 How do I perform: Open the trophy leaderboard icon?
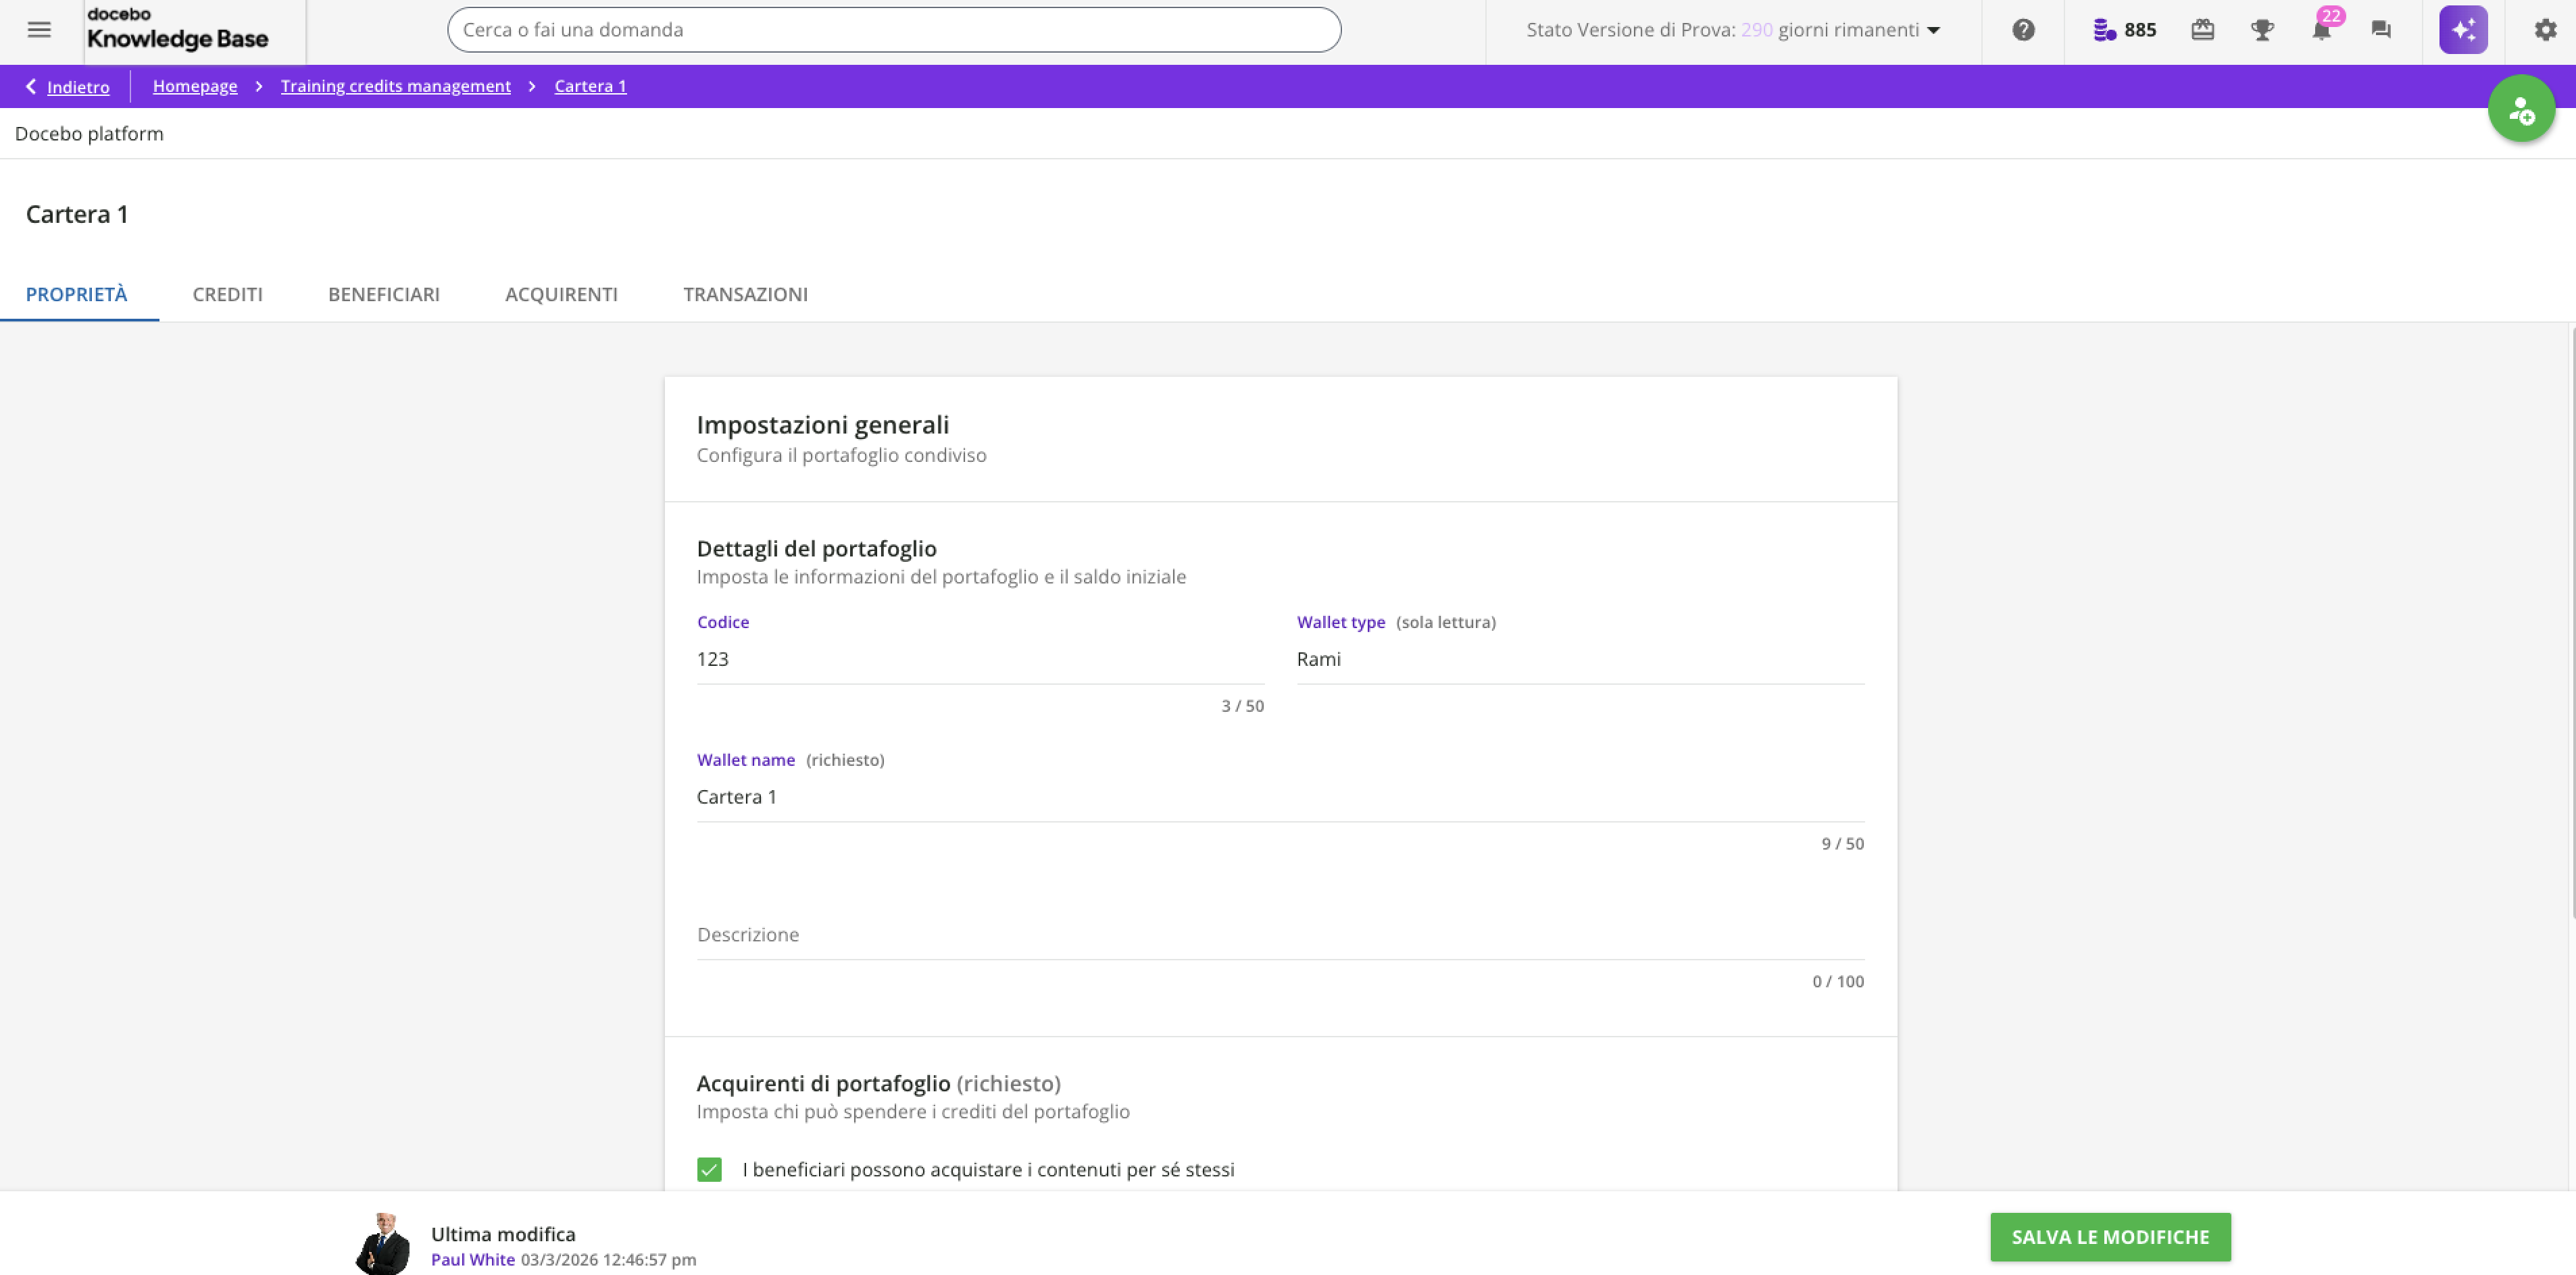click(2262, 30)
